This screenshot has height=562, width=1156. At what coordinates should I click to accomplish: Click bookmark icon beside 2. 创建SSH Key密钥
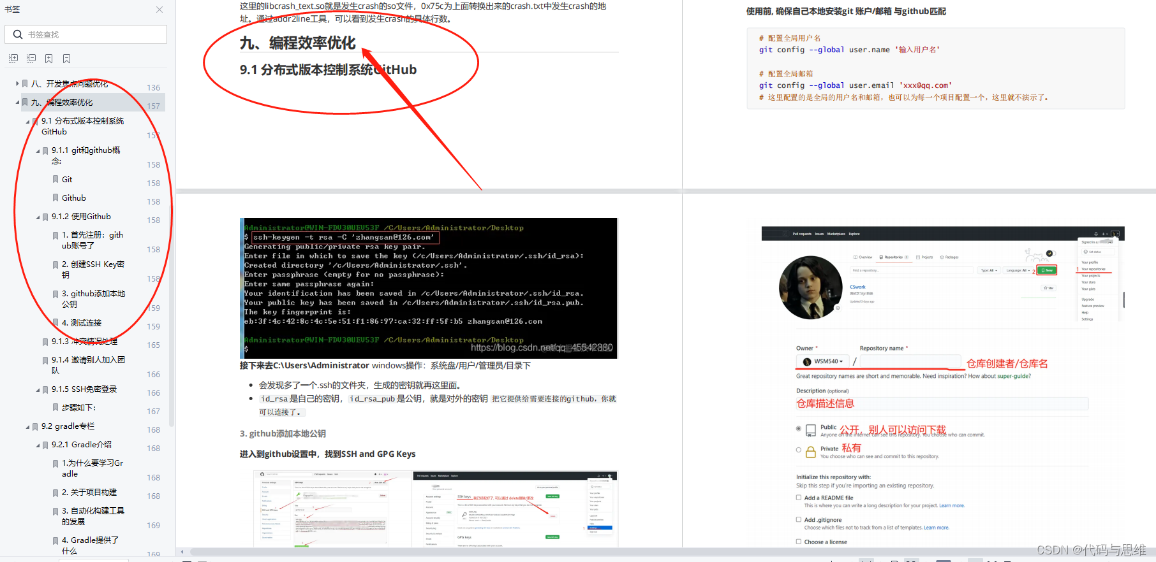(56, 264)
